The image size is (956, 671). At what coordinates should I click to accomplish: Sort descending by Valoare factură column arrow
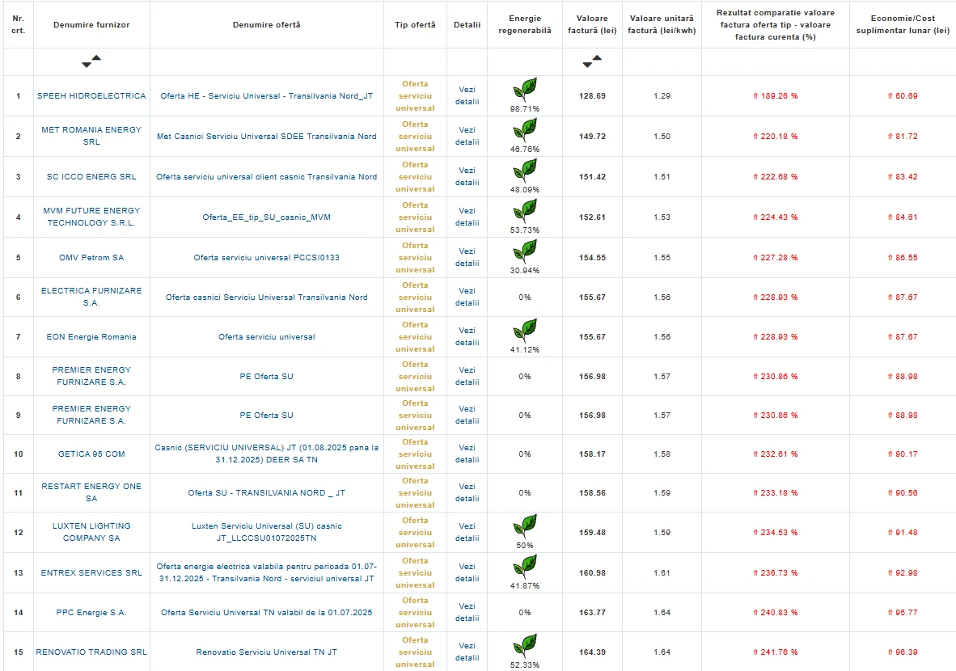coord(587,65)
